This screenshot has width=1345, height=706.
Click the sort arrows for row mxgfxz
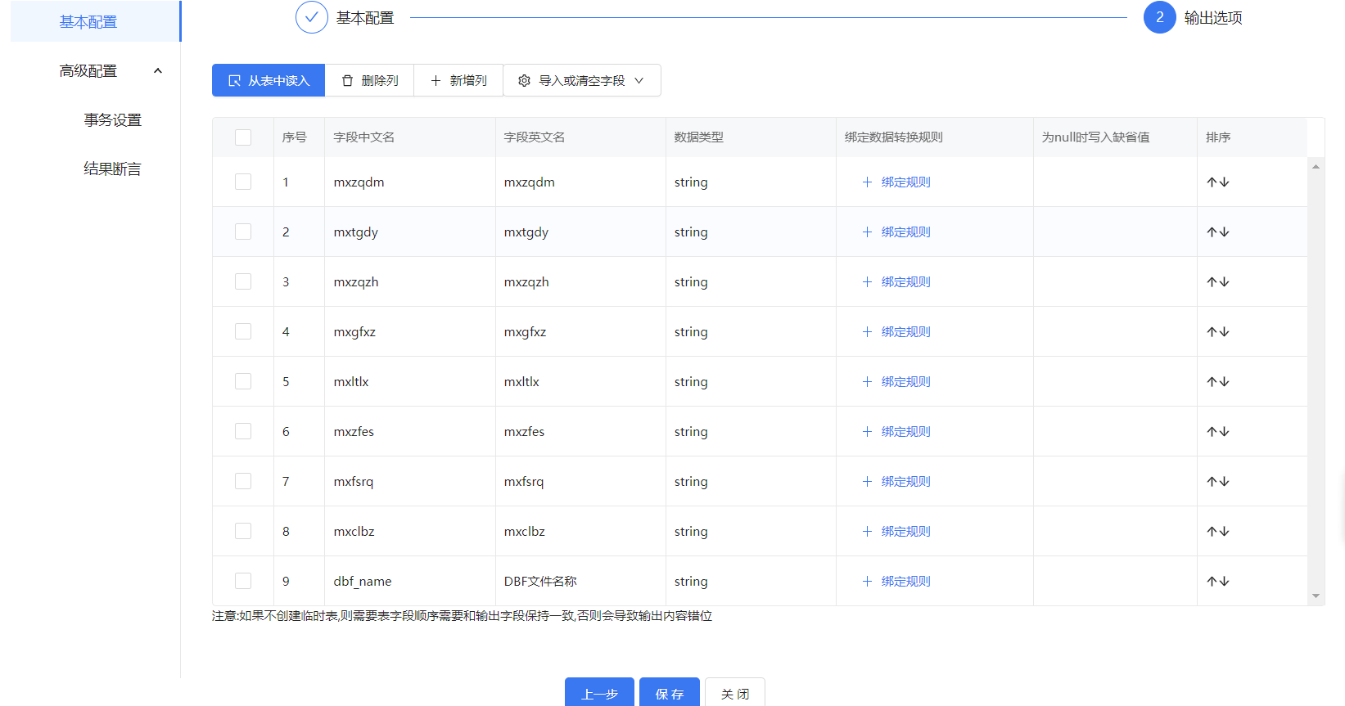(1217, 332)
